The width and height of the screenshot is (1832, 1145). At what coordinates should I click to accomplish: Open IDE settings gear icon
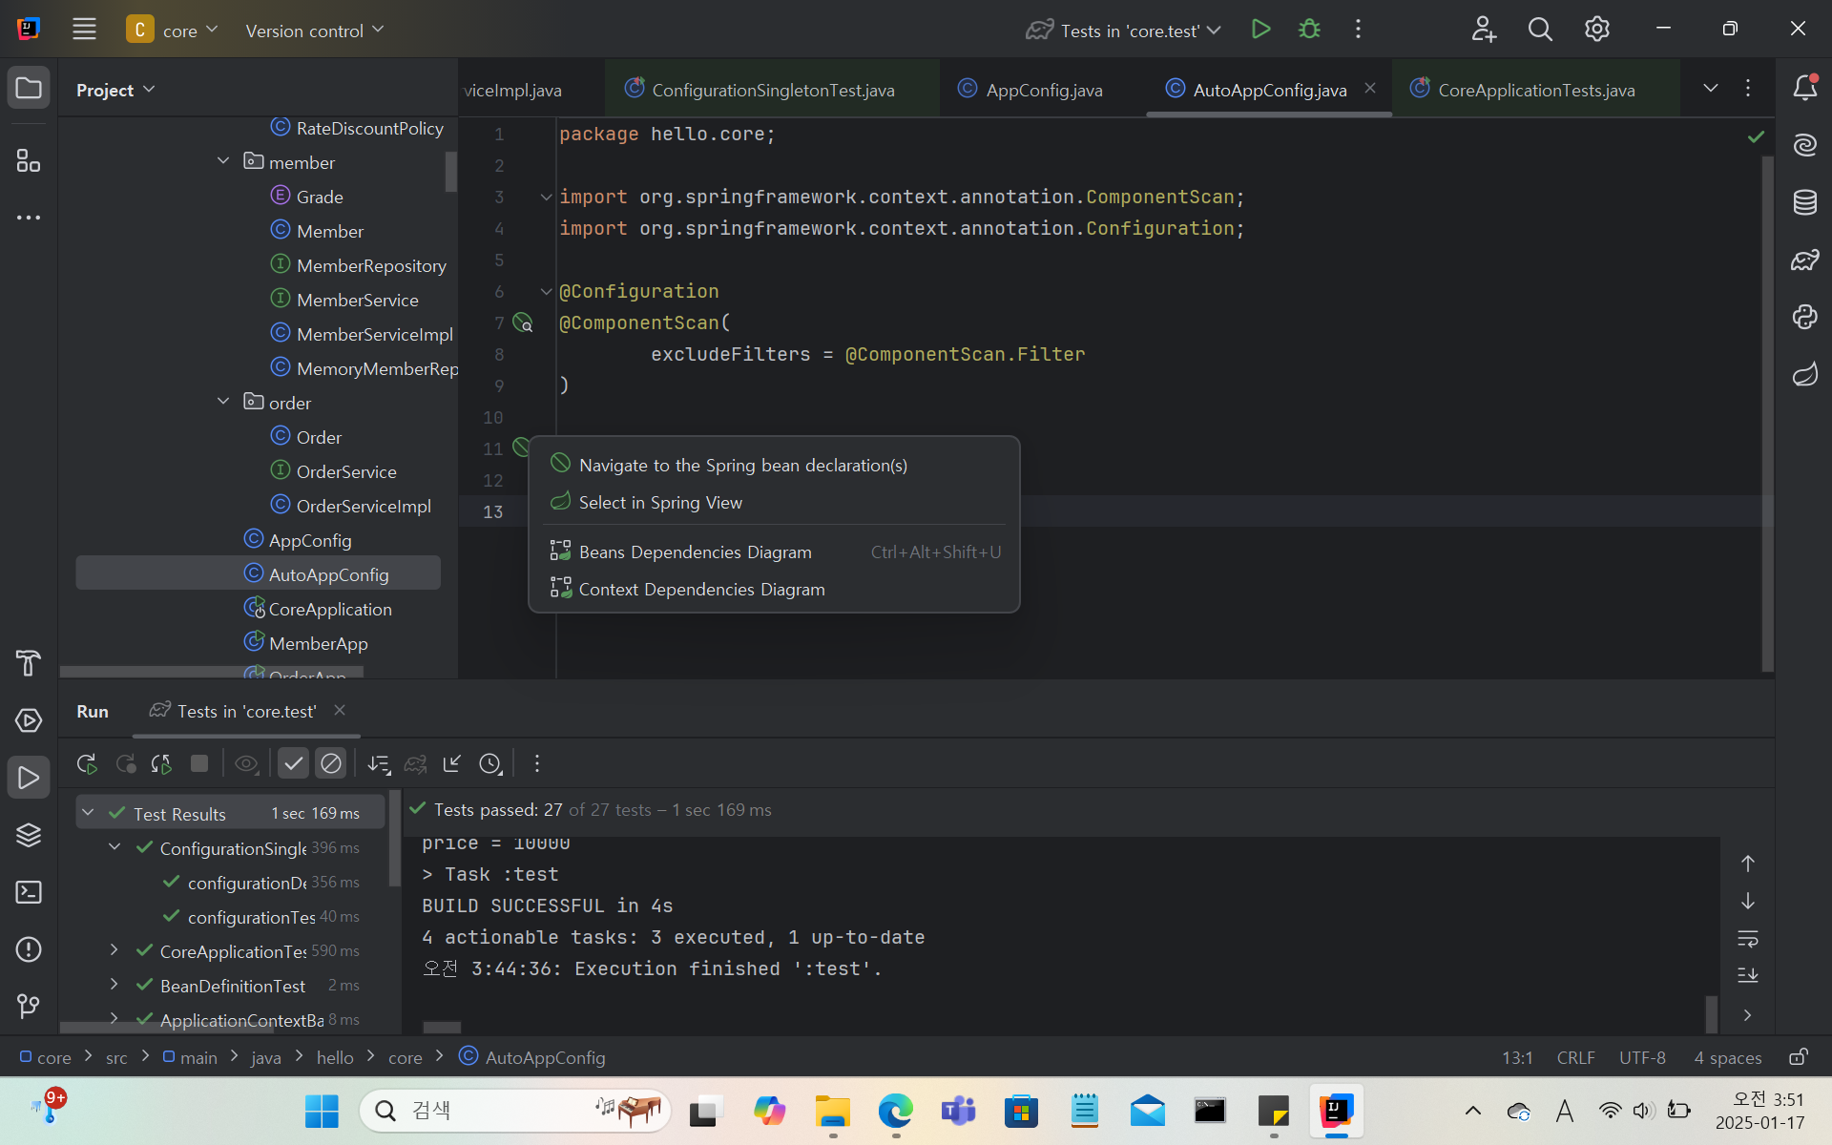click(1596, 30)
